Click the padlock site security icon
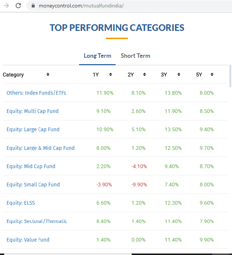This screenshot has height=255, width=232. [x=33, y=6]
